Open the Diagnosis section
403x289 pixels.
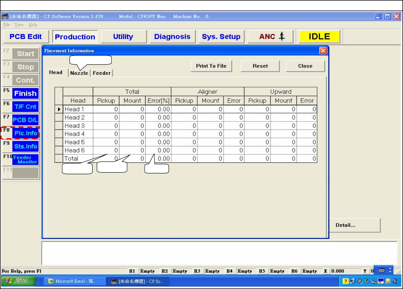coord(172,36)
